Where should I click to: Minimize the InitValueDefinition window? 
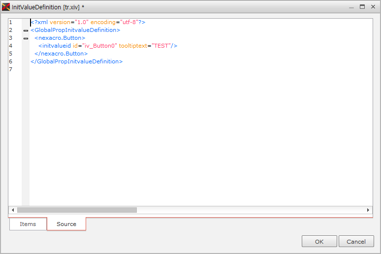pos(351,7)
